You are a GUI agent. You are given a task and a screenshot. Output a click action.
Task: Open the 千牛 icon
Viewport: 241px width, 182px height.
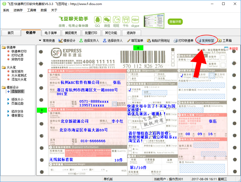[126, 20]
